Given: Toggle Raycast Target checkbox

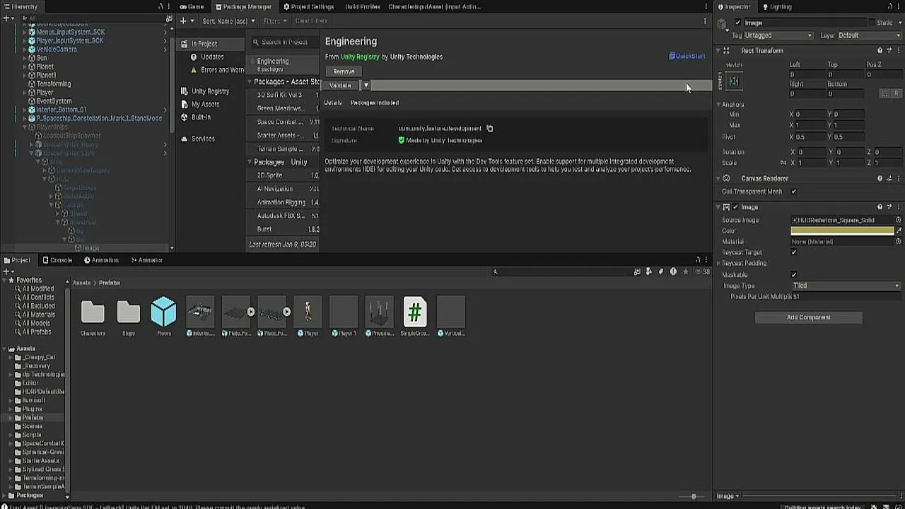Looking at the screenshot, I should [x=793, y=252].
